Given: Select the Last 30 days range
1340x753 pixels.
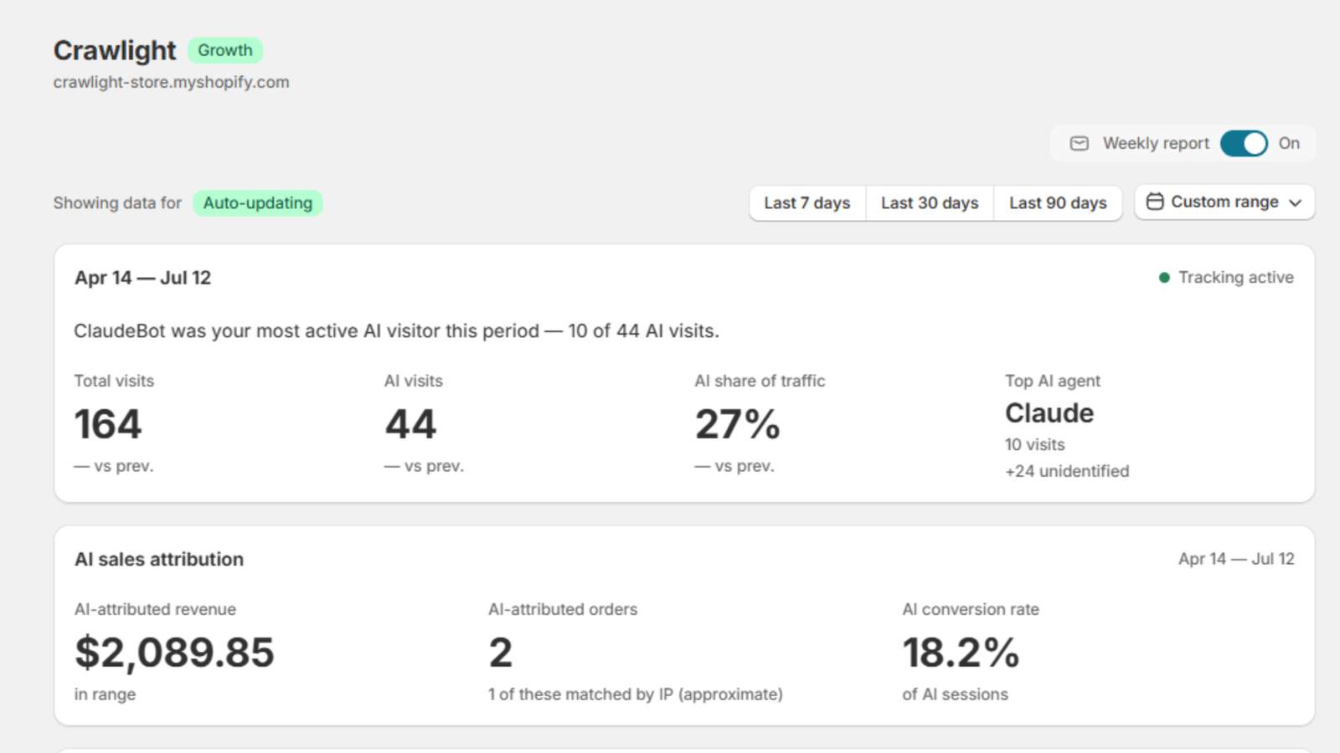Looking at the screenshot, I should click(x=930, y=203).
